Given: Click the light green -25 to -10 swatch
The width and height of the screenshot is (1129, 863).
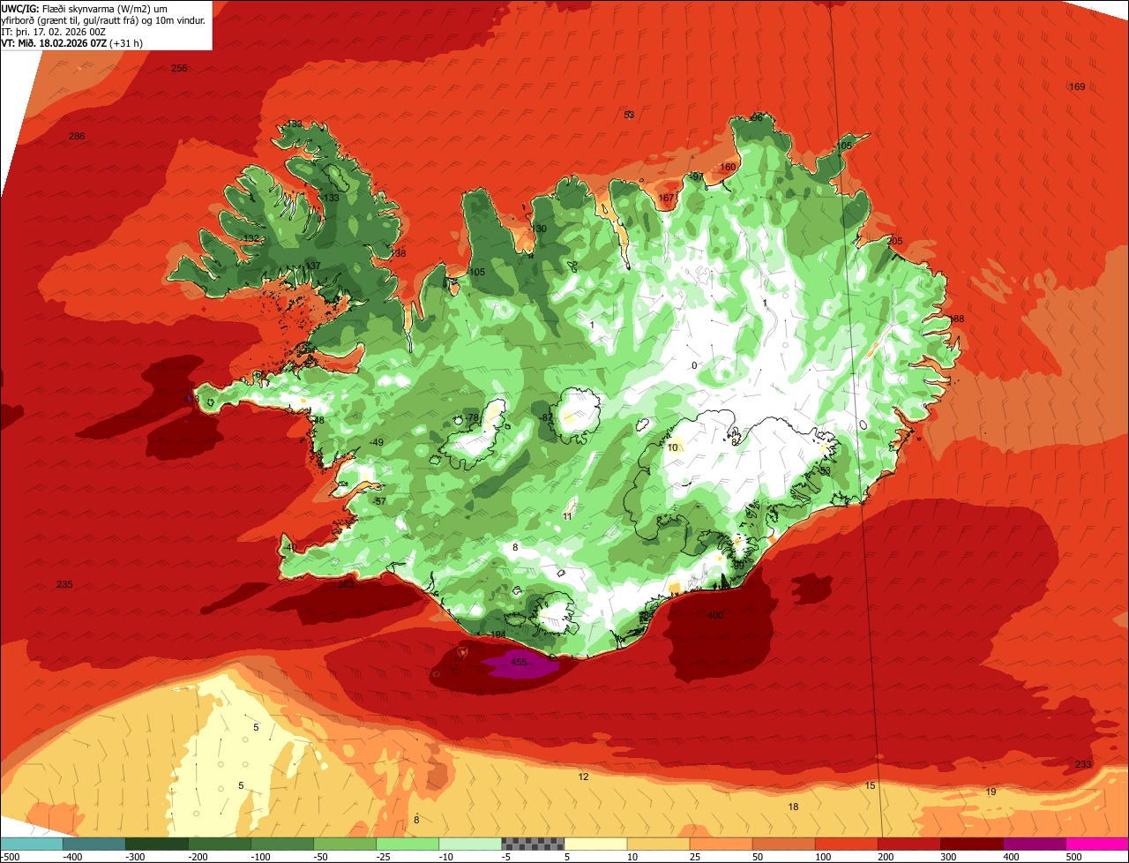Looking at the screenshot, I should (x=407, y=844).
